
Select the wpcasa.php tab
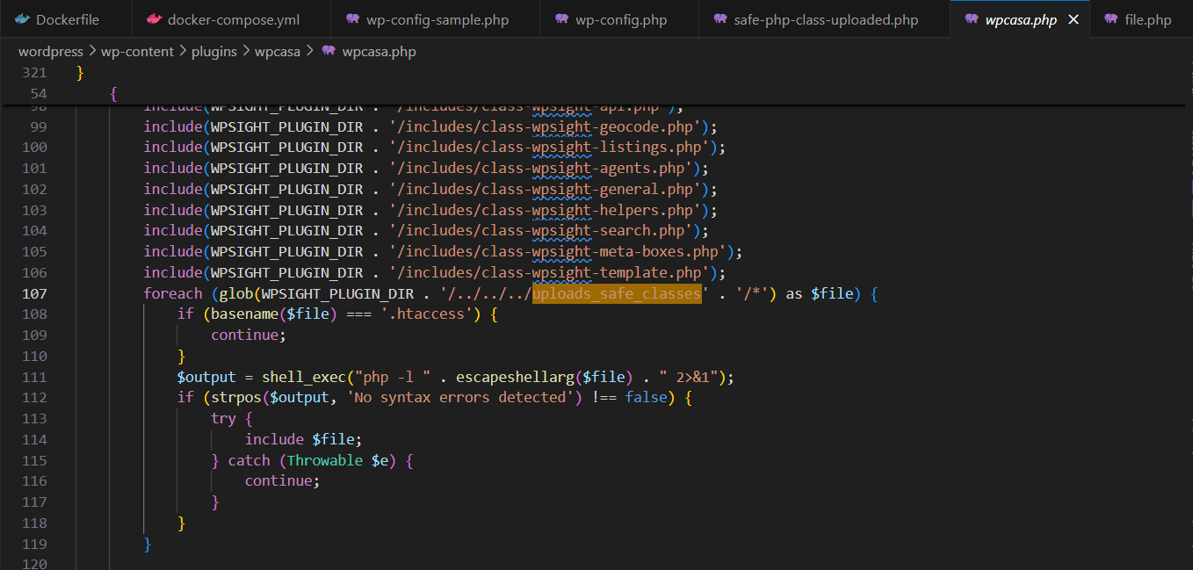1022,19
